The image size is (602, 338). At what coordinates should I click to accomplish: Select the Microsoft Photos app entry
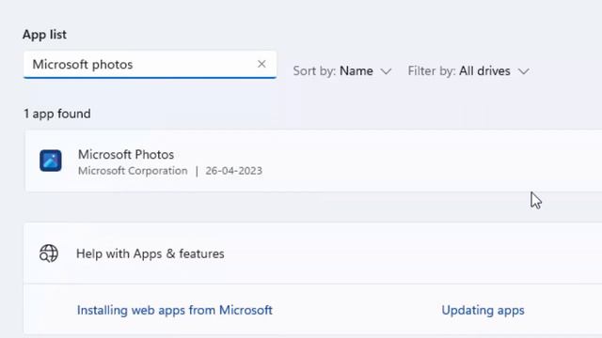tap(313, 161)
